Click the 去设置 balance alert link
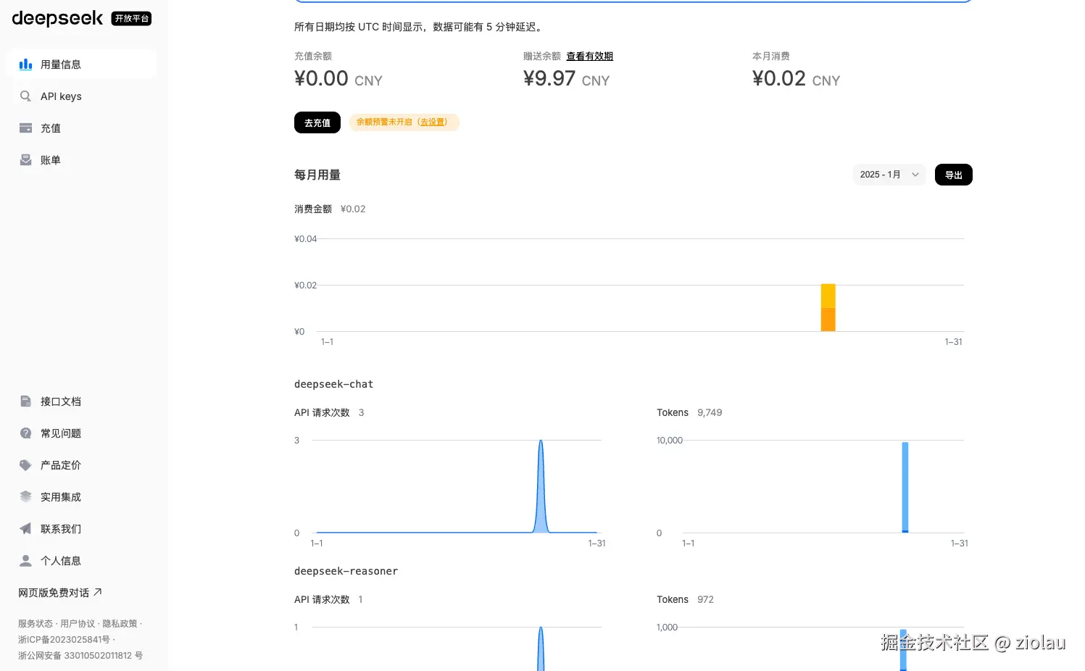The height and width of the screenshot is (671, 1085). [x=433, y=122]
